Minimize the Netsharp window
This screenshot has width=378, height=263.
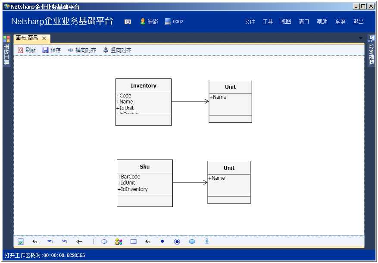point(356,7)
